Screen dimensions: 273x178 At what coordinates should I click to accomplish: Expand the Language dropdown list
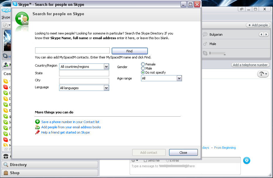click(106, 88)
